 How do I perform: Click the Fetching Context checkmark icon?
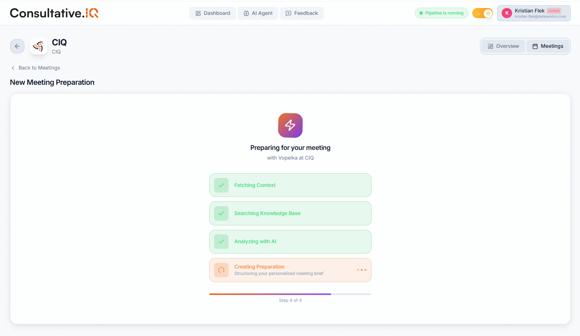(221, 185)
